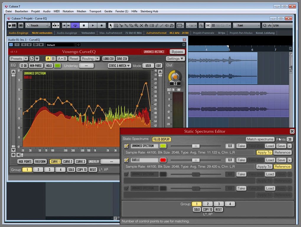Toggle the CurveEQ plugin power button

click(x=11, y=45)
